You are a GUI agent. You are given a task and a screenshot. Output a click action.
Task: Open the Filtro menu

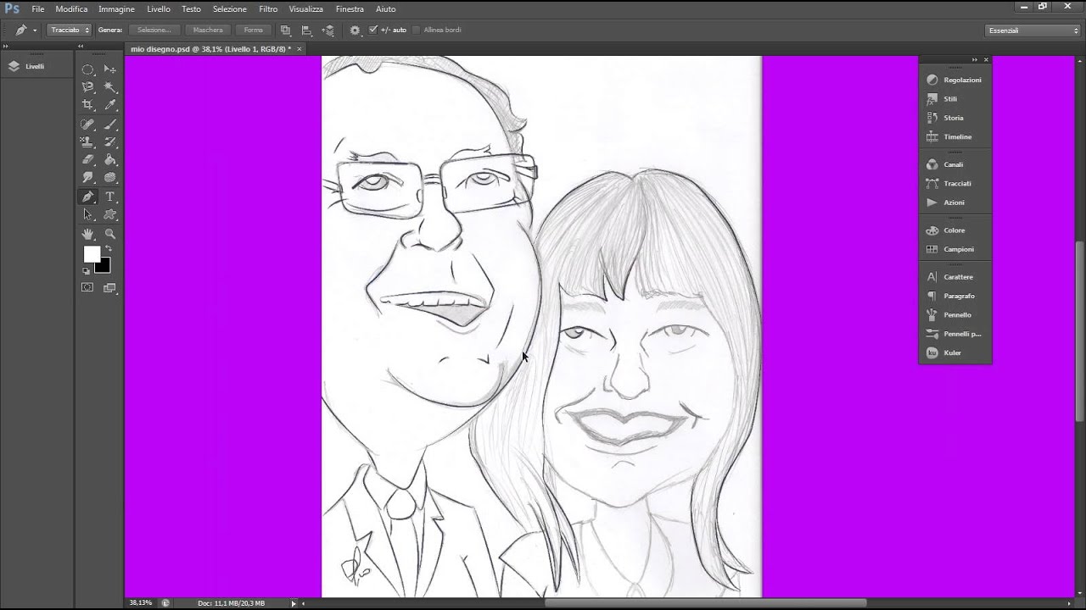268,8
